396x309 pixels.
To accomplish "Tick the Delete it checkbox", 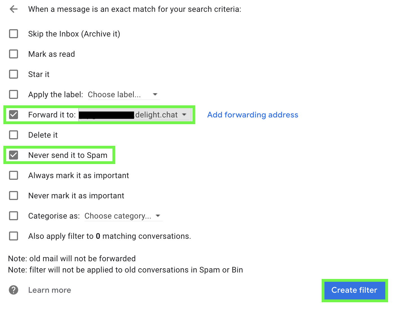I will 14,135.
